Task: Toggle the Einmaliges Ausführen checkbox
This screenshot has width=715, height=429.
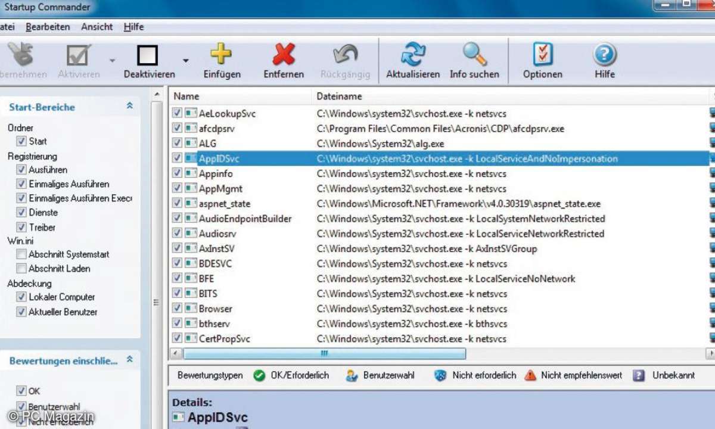Action: pyautogui.click(x=22, y=184)
